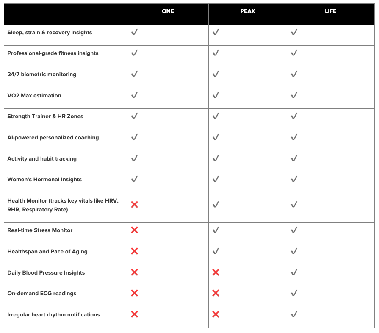The image size is (379, 333).
Task: Click LIFE checkmark for Sleep, strain & recovery insights
Action: [x=294, y=32]
